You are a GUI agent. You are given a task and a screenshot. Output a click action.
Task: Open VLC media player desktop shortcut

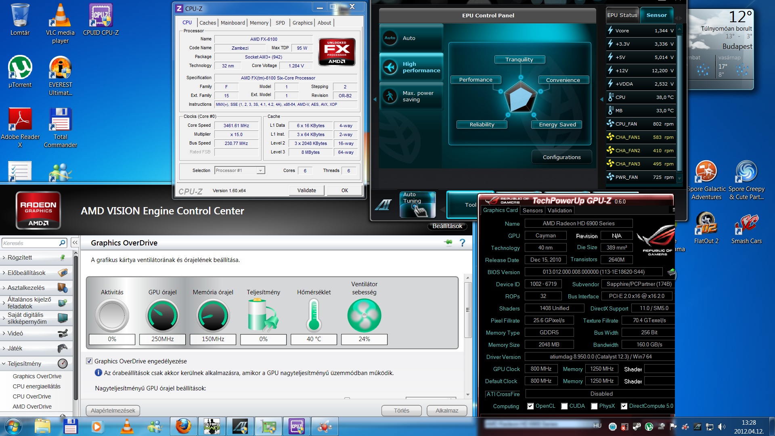(60, 23)
